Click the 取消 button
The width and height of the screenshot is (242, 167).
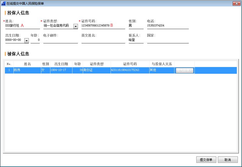click(228, 160)
